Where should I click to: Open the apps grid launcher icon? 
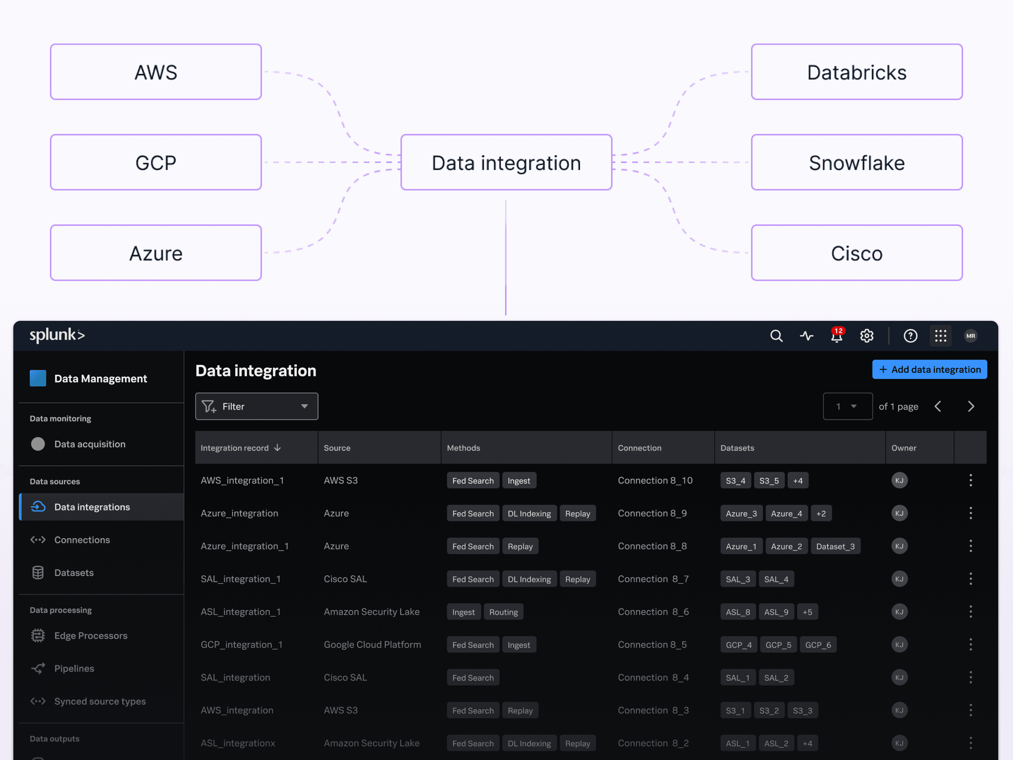click(x=940, y=336)
